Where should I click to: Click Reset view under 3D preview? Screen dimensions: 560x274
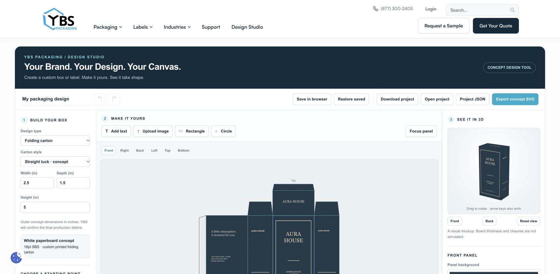[528, 221]
